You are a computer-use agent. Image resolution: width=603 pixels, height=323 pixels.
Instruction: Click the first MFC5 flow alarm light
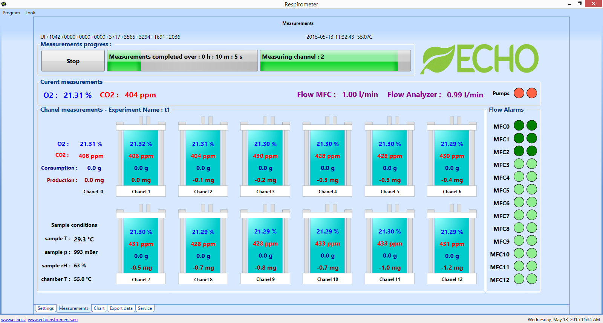tap(519, 190)
